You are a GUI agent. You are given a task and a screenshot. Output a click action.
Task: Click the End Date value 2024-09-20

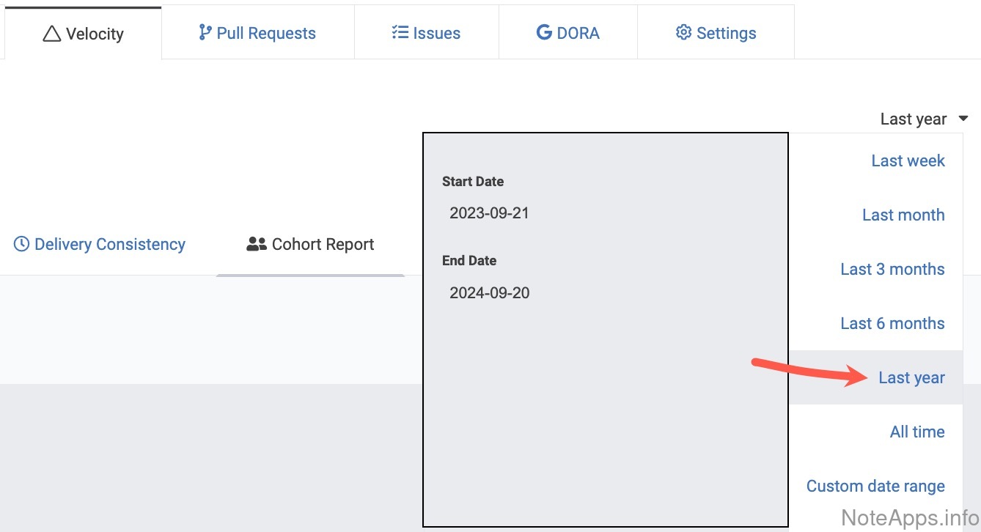(489, 293)
